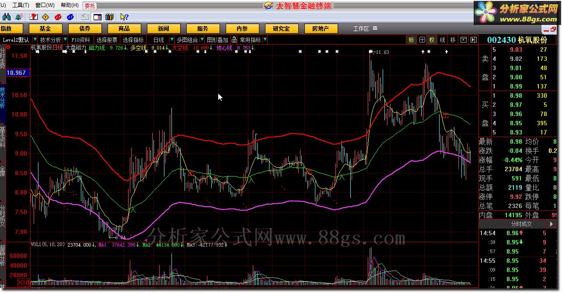The image size is (562, 293).
Task: Click the MA1: 37642.398 volume label
Action: click(116, 245)
